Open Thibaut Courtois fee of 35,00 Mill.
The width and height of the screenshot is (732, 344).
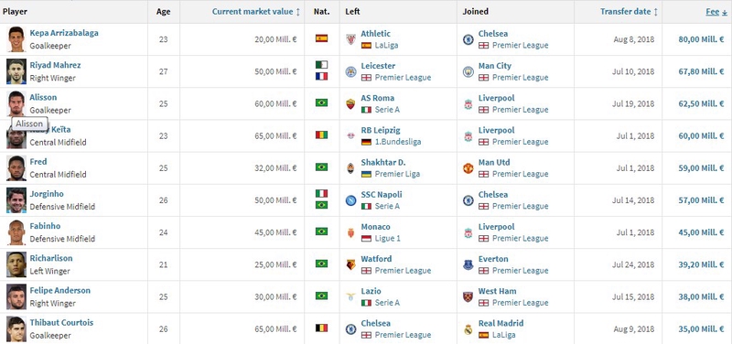tap(702, 329)
